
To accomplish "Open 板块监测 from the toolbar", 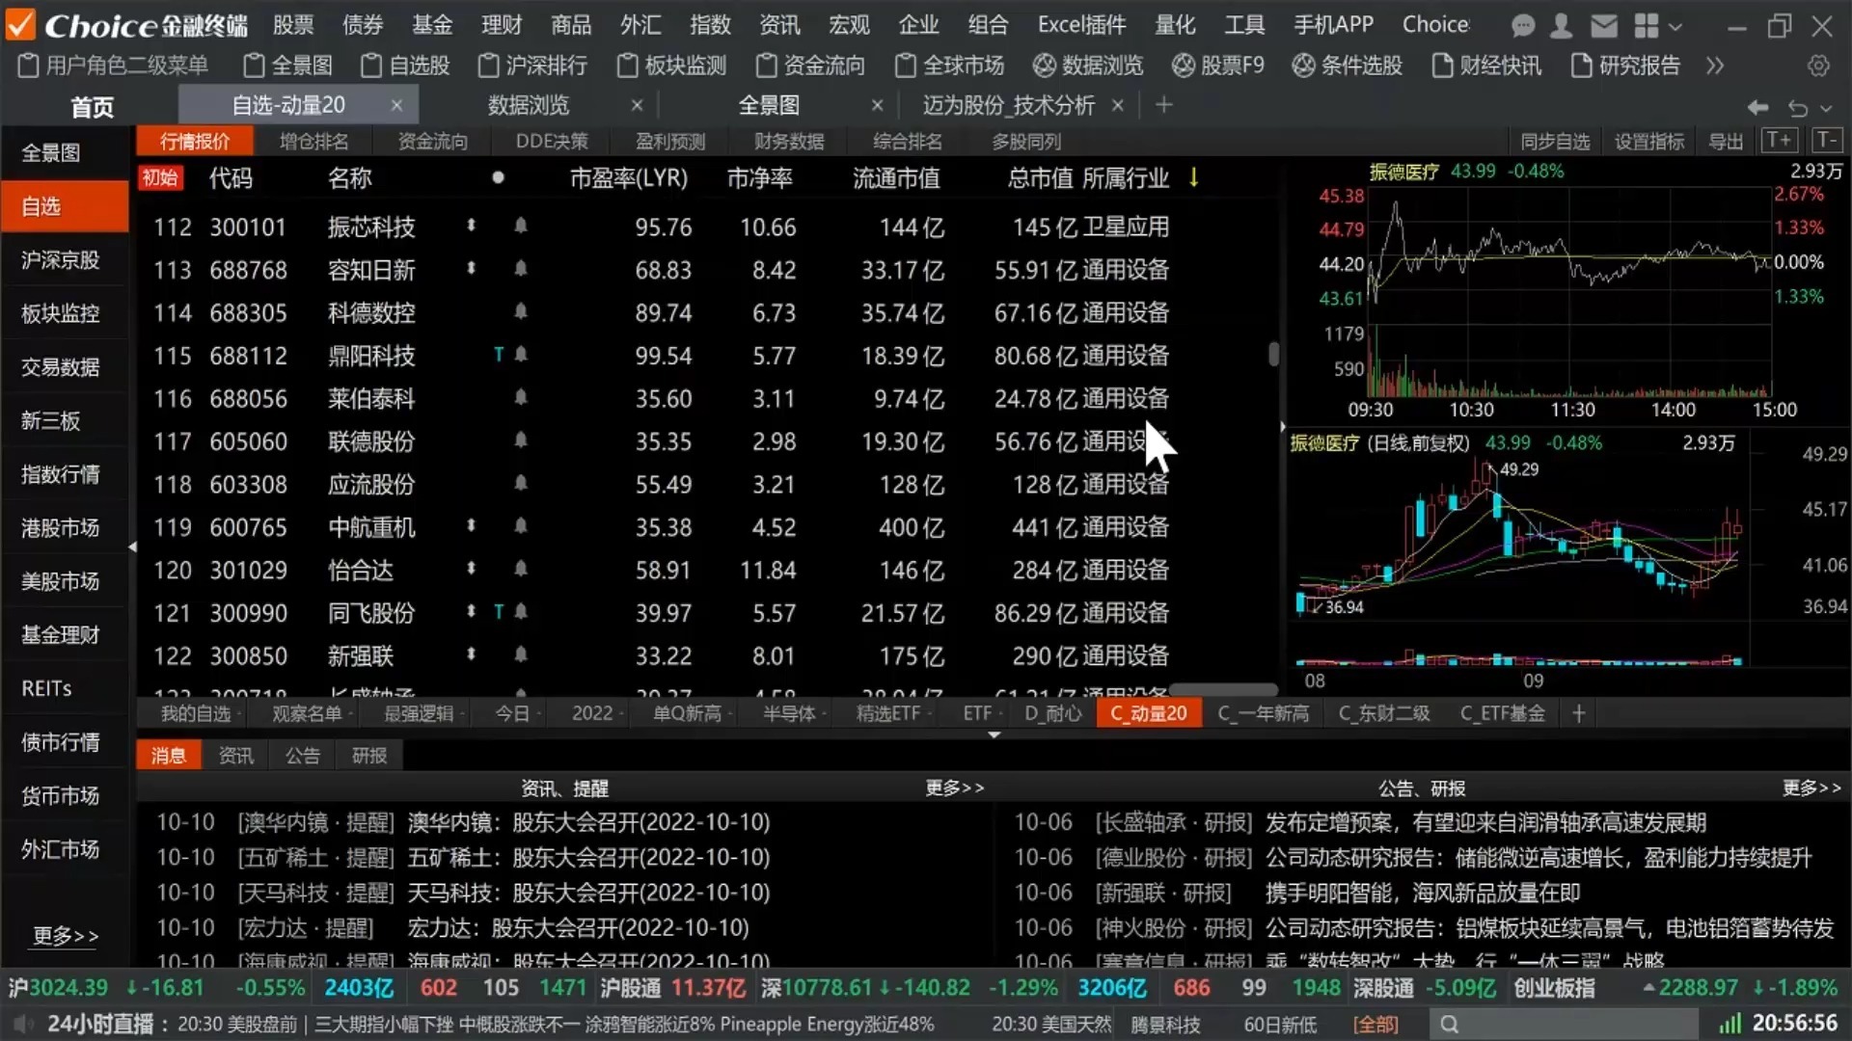I will coord(670,66).
